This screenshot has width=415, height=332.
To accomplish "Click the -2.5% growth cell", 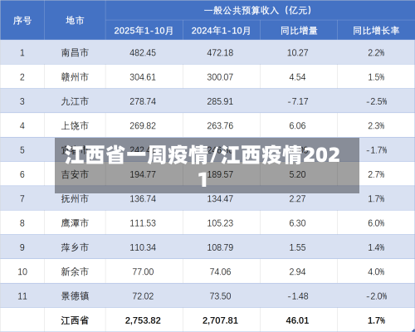I will (376, 101).
